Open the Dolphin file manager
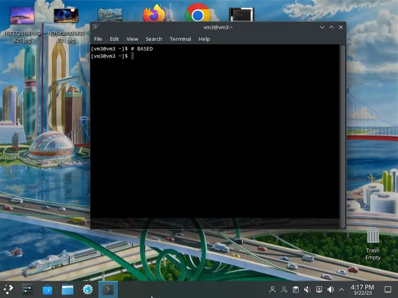This screenshot has height=298, width=398. coord(68,289)
